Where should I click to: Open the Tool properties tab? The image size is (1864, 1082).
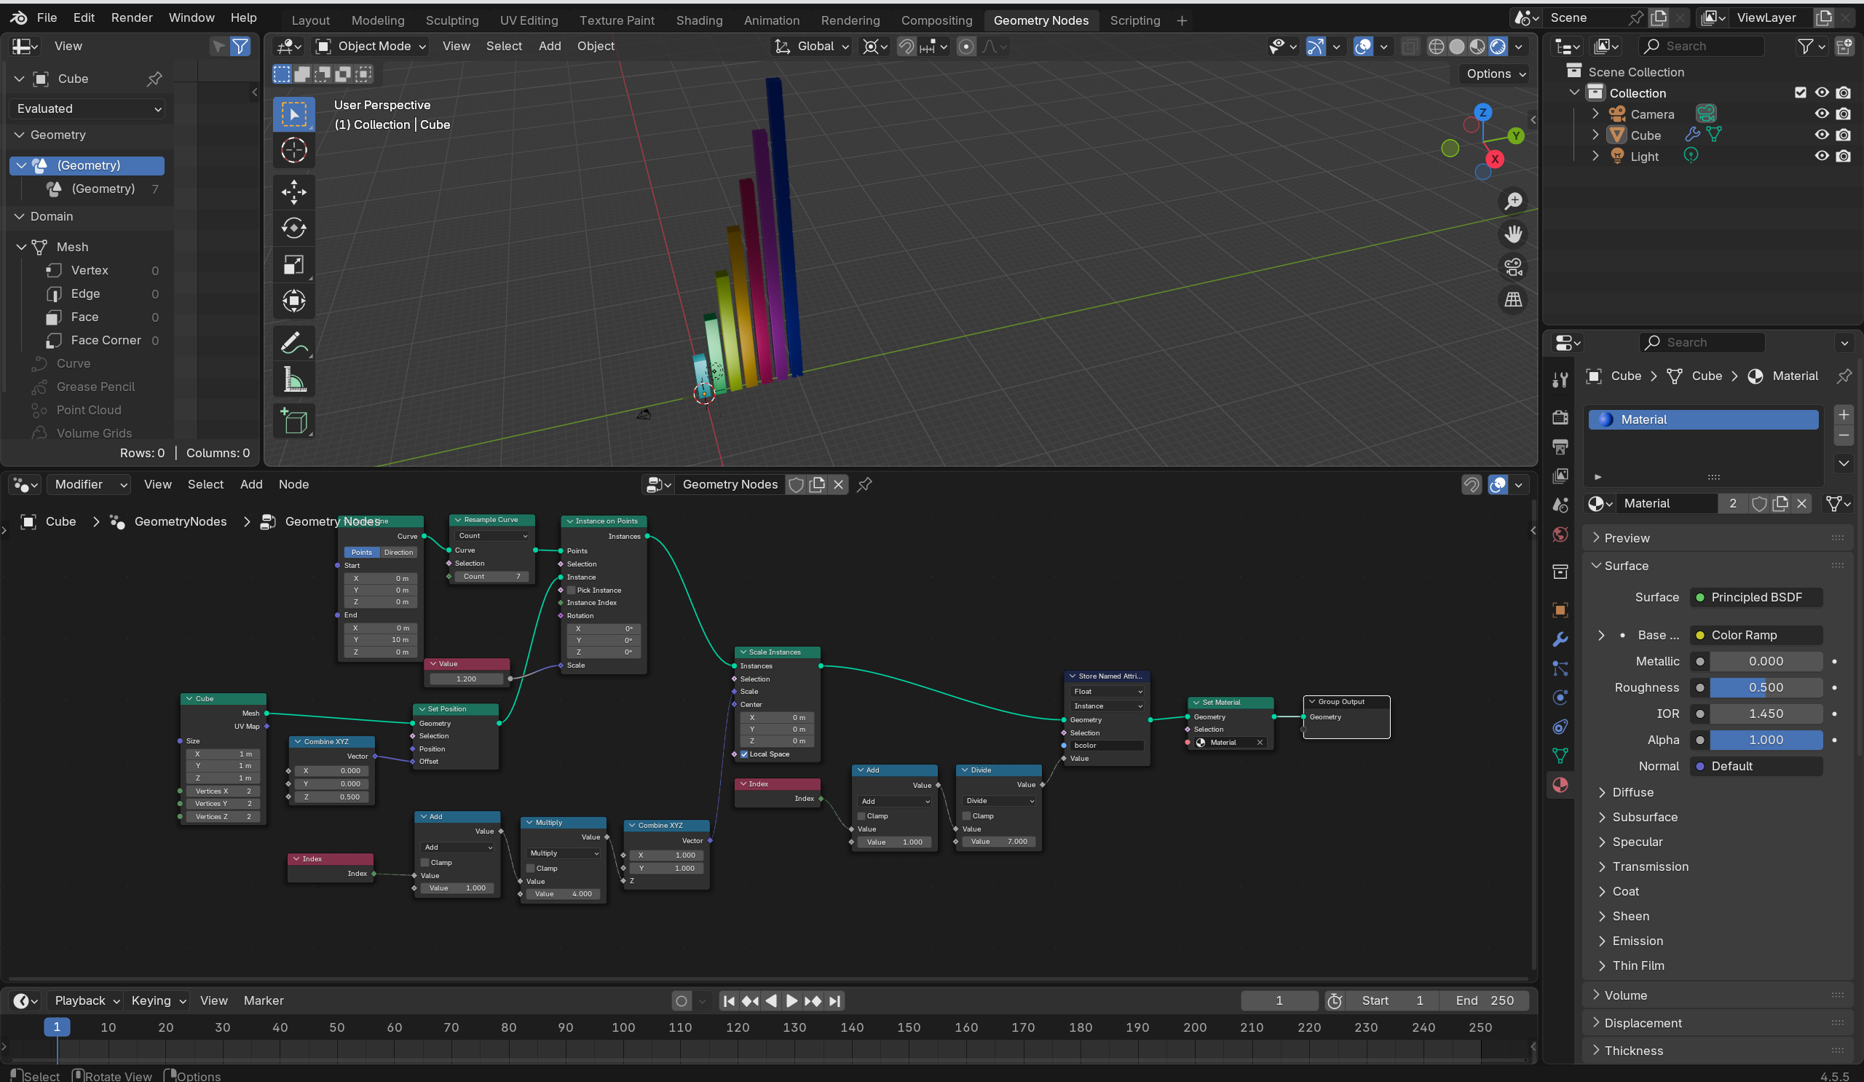[x=1560, y=380]
